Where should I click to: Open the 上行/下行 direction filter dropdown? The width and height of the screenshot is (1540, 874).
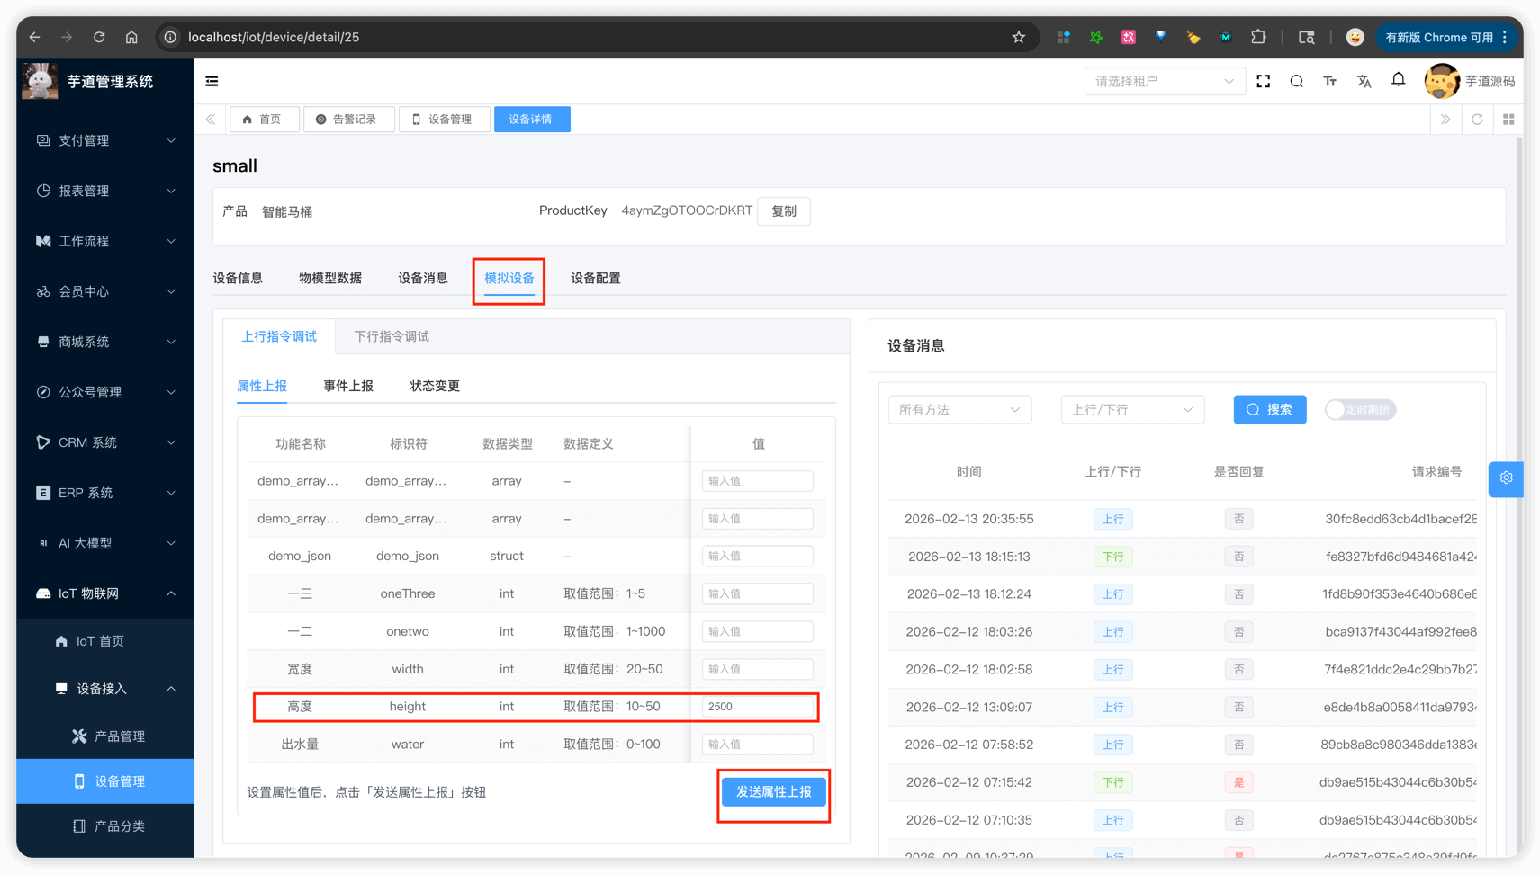[1131, 409]
